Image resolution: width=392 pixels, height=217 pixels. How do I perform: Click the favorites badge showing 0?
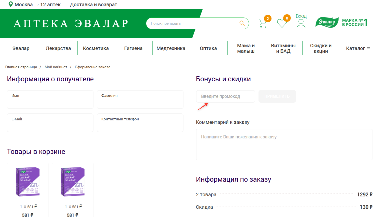point(287,18)
